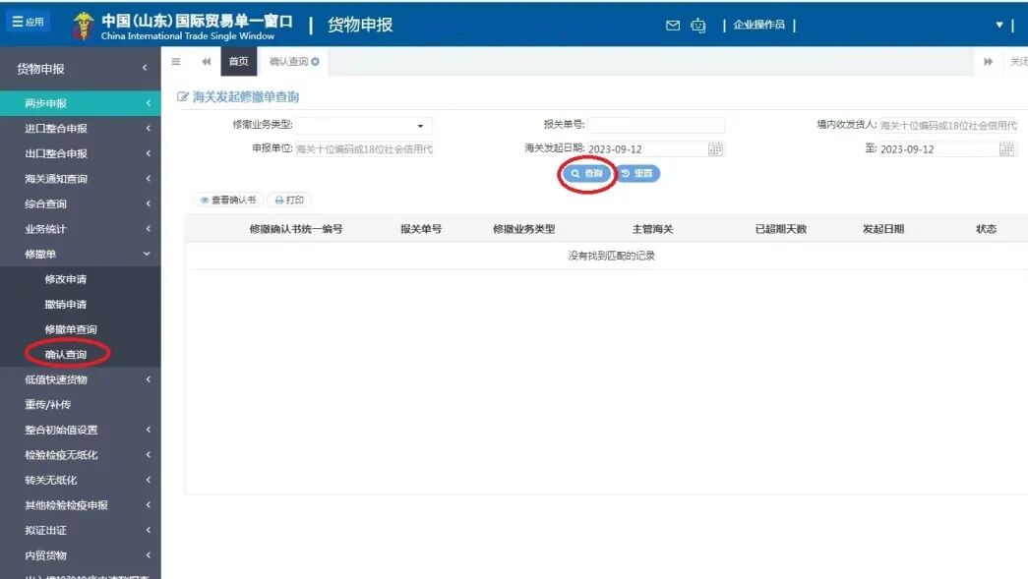The image size is (1028, 579).
Task: Open 确认查询 in sidebar
Action: click(66, 354)
